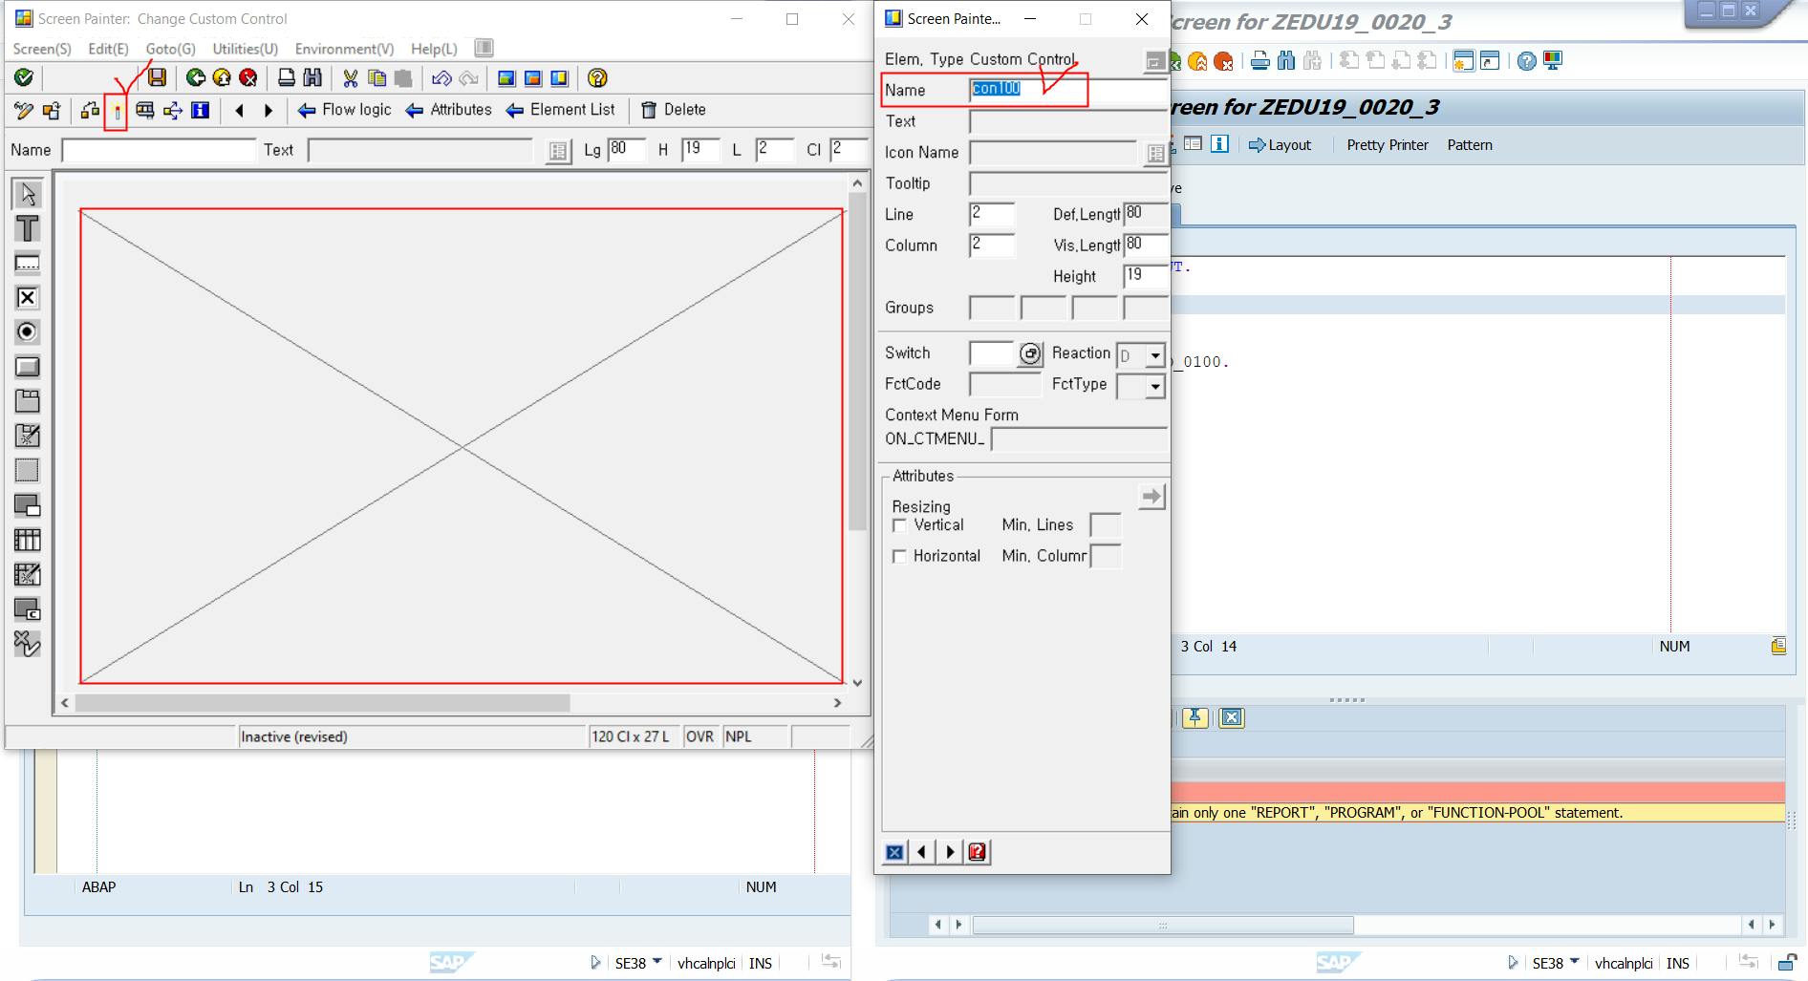Image resolution: width=1808 pixels, height=981 pixels.
Task: Open the Environment(V) menu
Action: (344, 49)
